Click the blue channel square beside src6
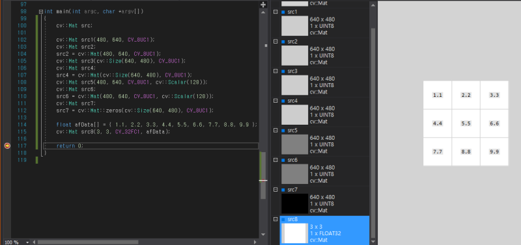This screenshot has width=521, height=245. (283, 160)
